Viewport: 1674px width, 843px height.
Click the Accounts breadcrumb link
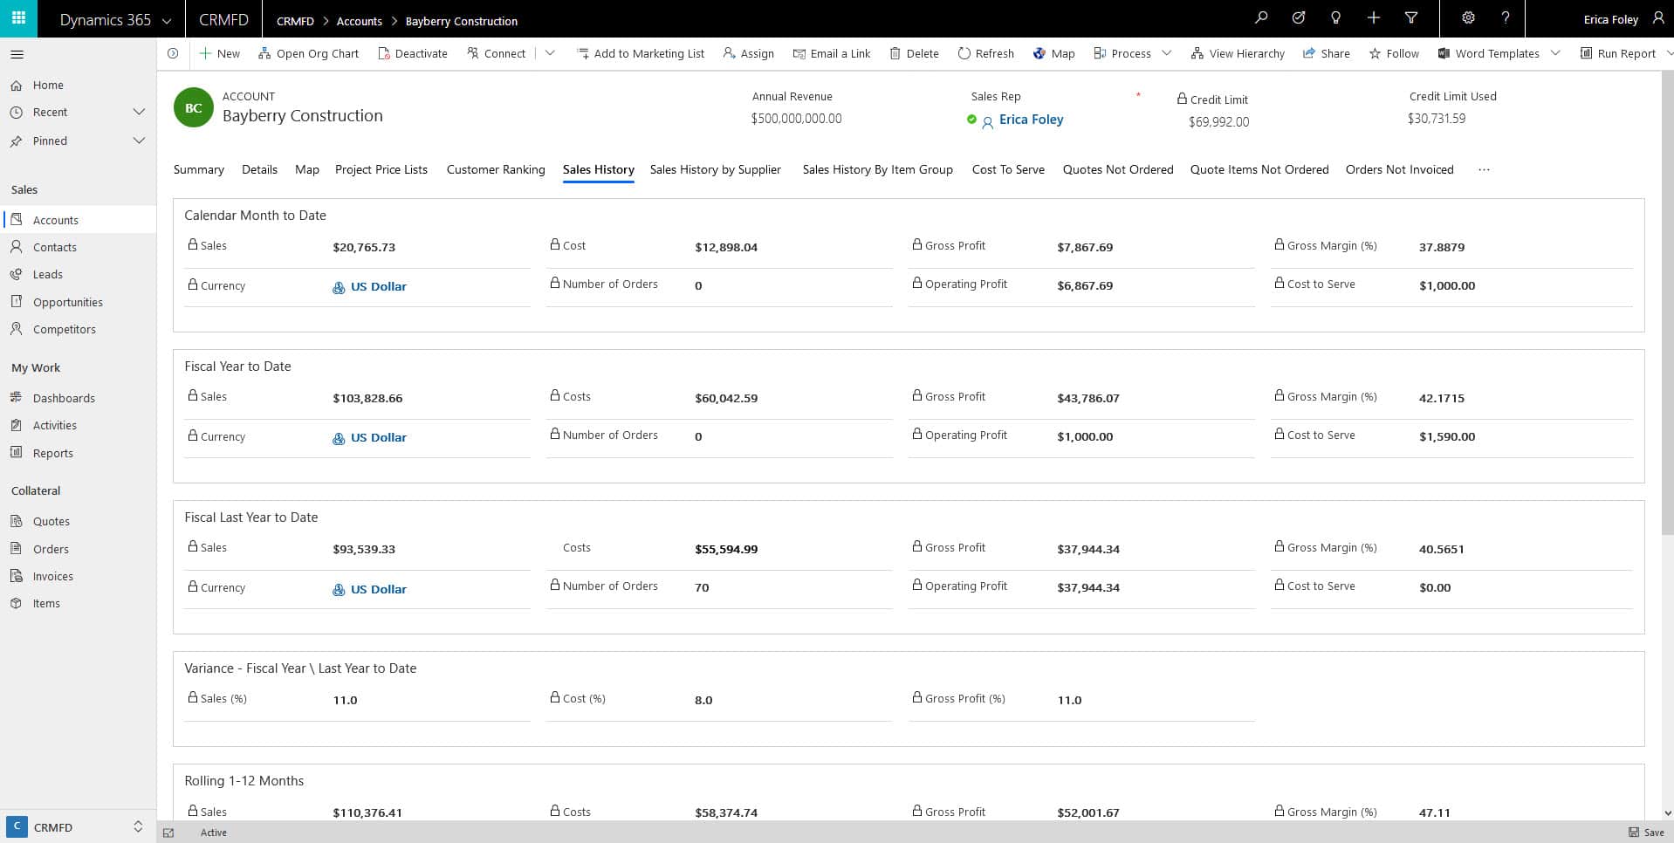coord(360,21)
